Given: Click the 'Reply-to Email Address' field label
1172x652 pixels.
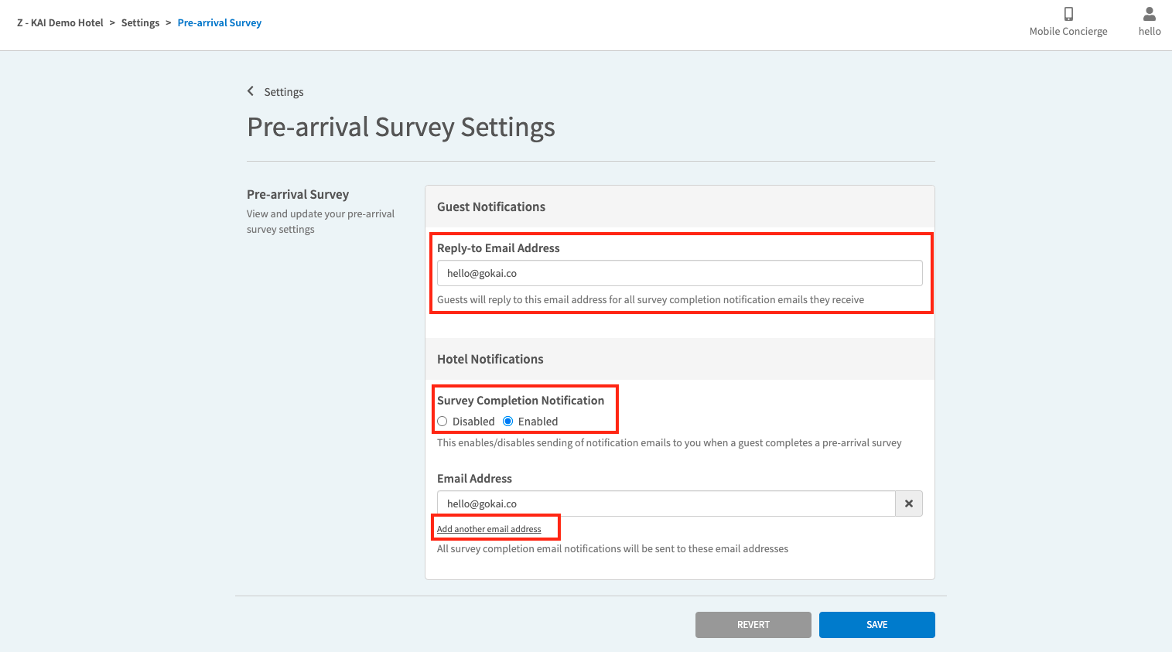Looking at the screenshot, I should 498,248.
